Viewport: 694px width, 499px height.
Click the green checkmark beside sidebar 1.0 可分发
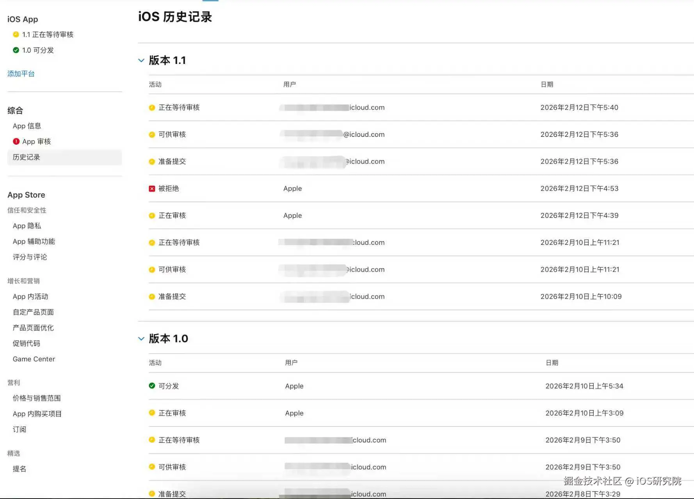[x=16, y=50]
